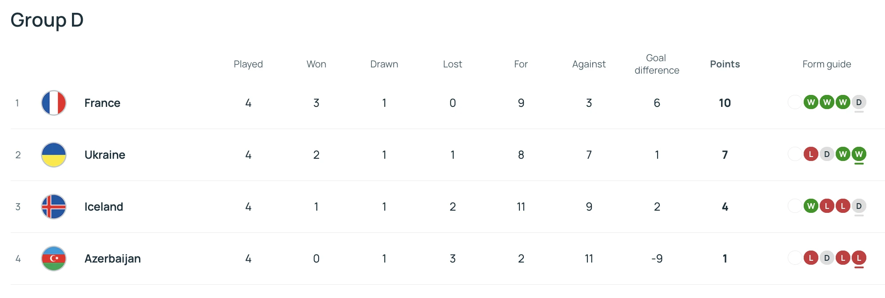The width and height of the screenshot is (885, 298).
Task: Click the Form guide column header
Action: (x=826, y=64)
